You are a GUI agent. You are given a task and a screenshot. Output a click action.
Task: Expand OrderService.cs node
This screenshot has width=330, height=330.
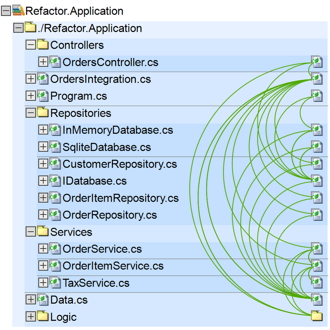43,249
